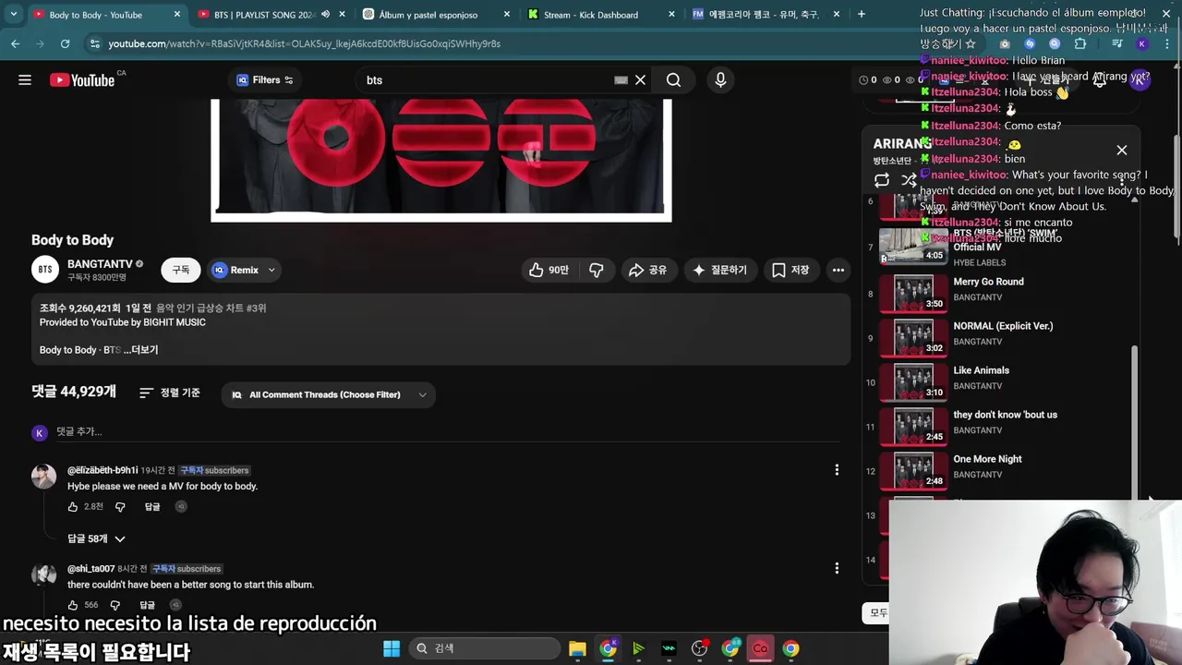This screenshot has width=1182, height=665.
Task: Open options for shi_ta007's comment
Action: click(837, 568)
